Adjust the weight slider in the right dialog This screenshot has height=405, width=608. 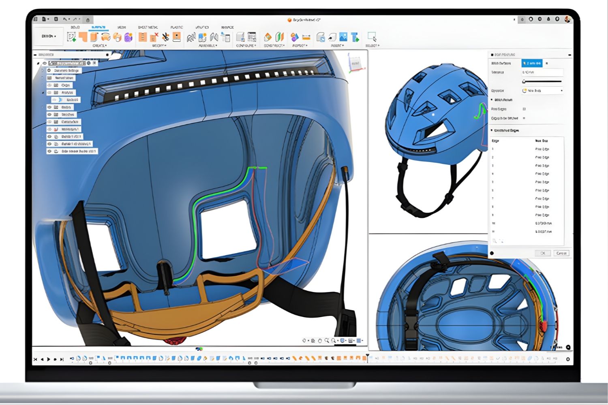tap(524, 81)
